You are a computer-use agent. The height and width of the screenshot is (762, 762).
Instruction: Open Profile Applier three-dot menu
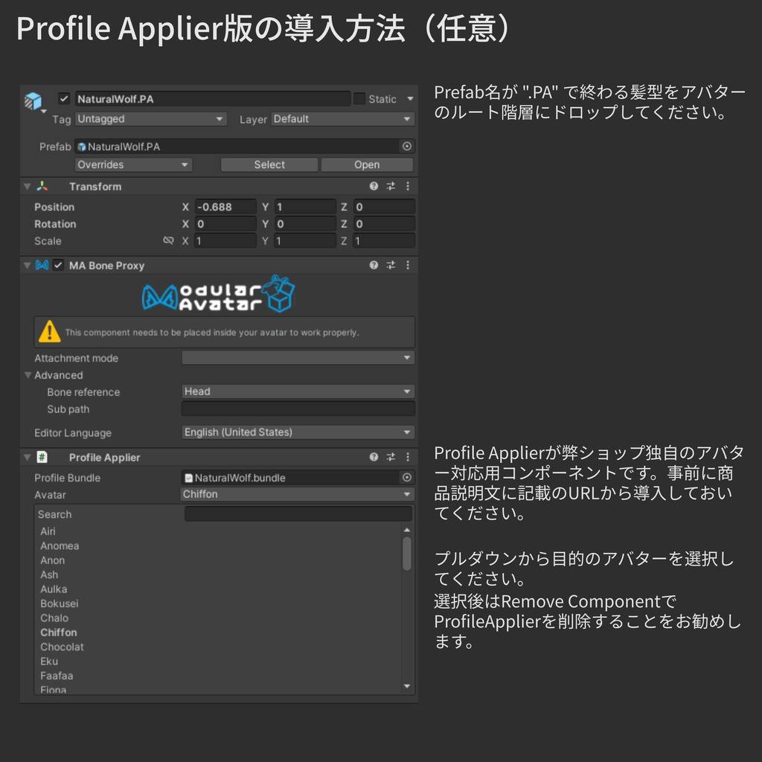point(408,457)
